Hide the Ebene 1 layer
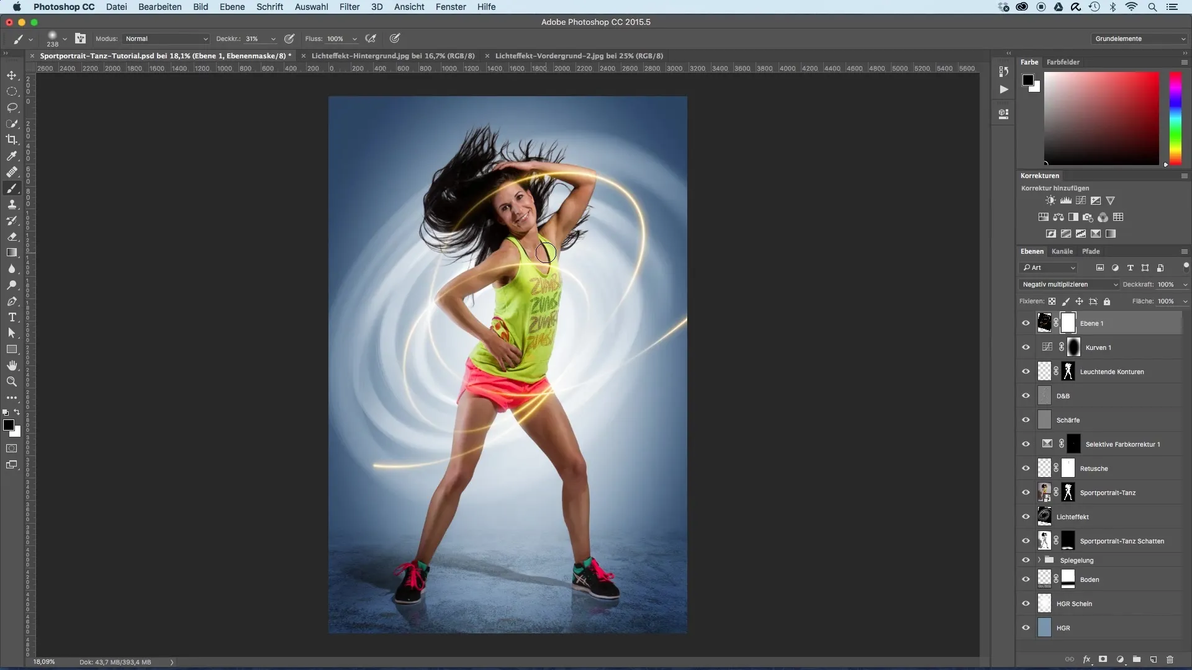The image size is (1192, 670). click(x=1026, y=323)
